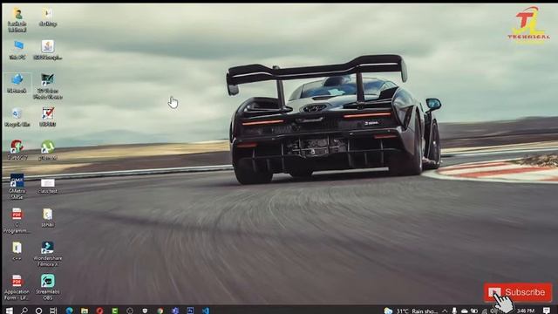Open the OneDrive cloud tray icon
The height and width of the screenshot is (314, 558).
(465, 311)
